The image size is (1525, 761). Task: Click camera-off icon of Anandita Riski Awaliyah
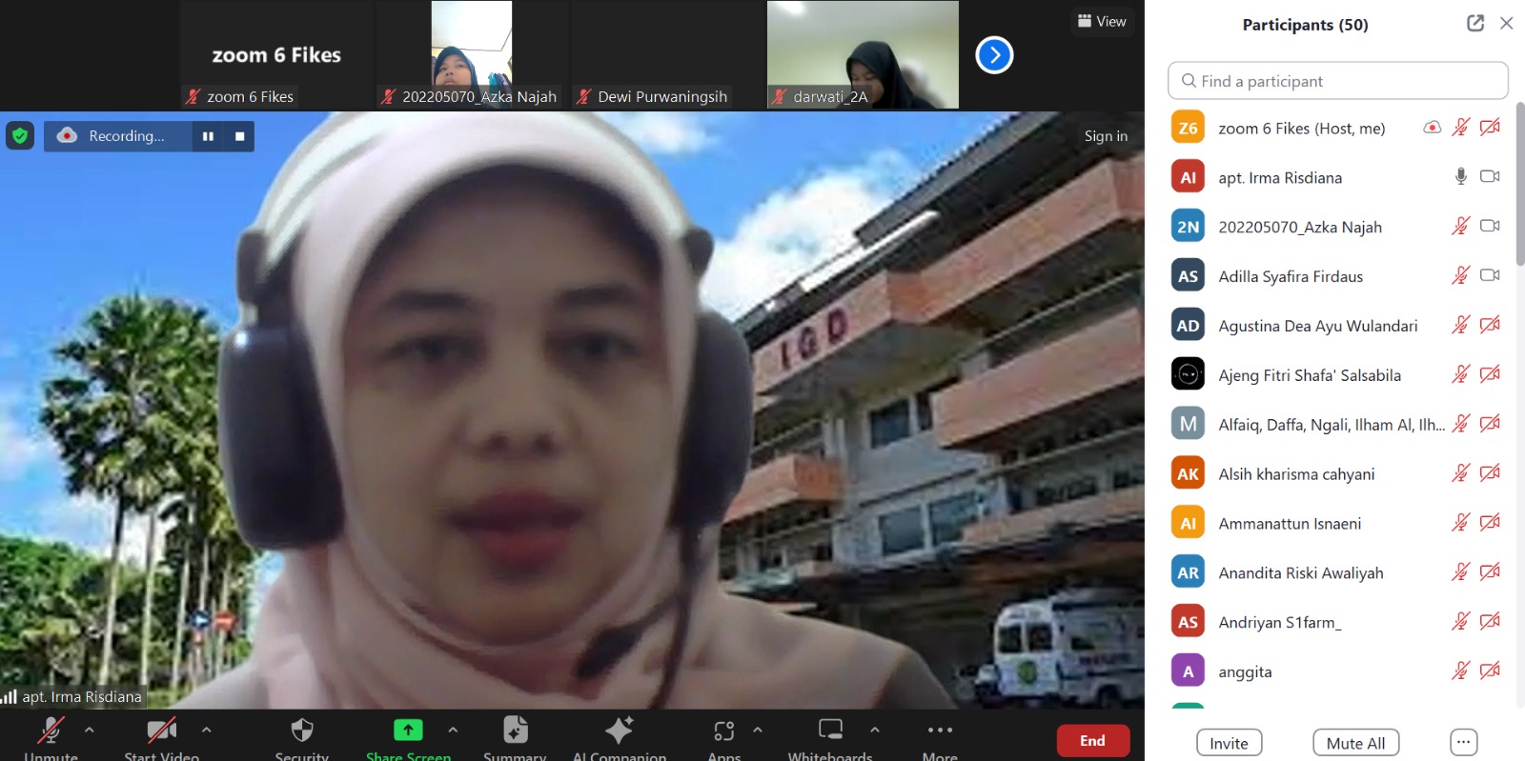pyautogui.click(x=1490, y=571)
